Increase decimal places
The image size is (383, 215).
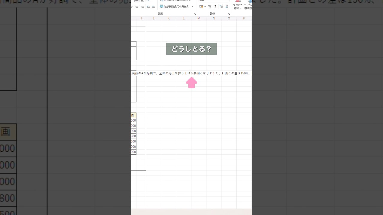[221, 6]
